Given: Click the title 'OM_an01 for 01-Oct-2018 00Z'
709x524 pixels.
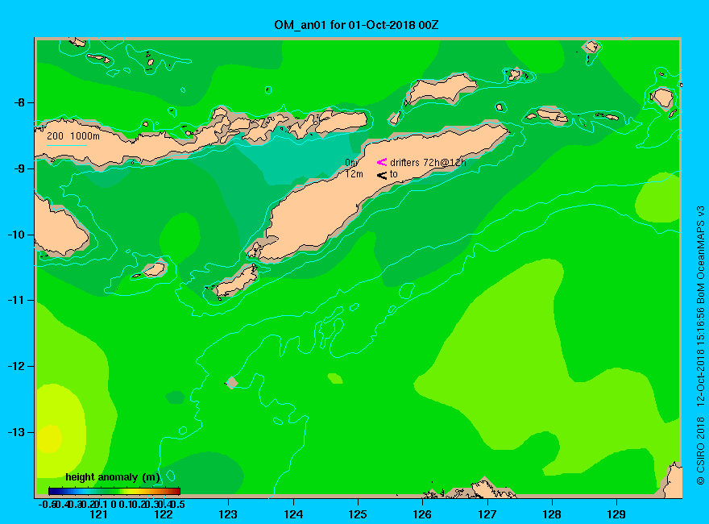Looking at the screenshot, I should pos(356,25).
